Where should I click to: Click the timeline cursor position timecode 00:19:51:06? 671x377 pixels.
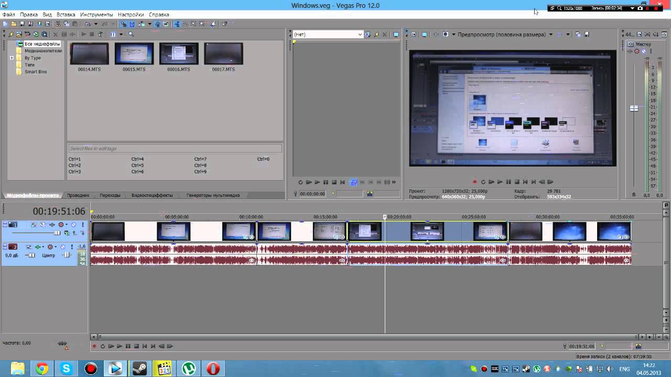point(59,212)
